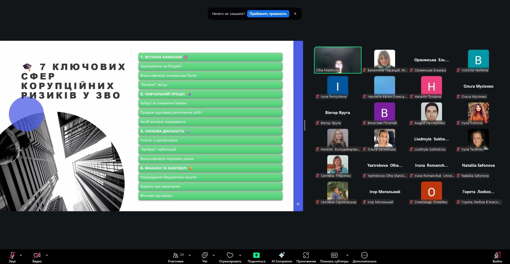Image resolution: width=510 pixels, height=264 pixels.
Task: Dismiss the volume notification popup
Action: 295,14
